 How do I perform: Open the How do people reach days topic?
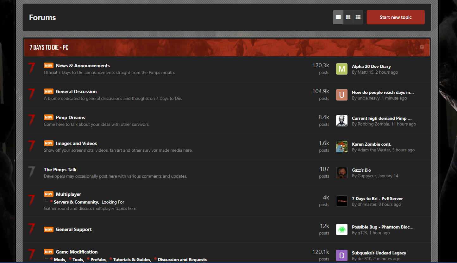[x=383, y=92]
